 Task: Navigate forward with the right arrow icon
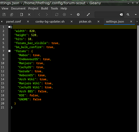click(47, 15)
